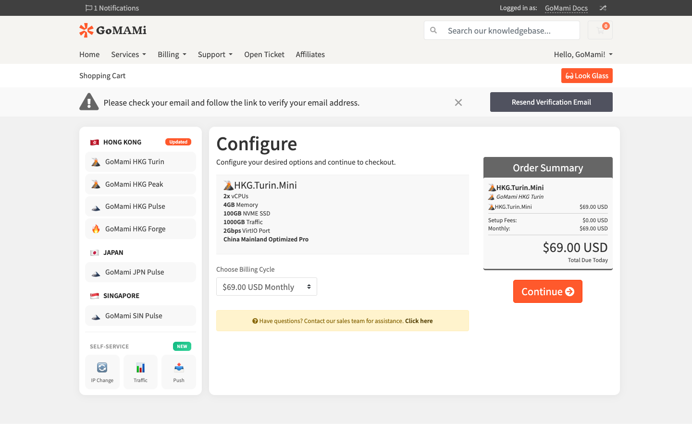This screenshot has width=692, height=432.
Task: Click the GoMami HKG Peak mountain icon
Action: click(96, 184)
